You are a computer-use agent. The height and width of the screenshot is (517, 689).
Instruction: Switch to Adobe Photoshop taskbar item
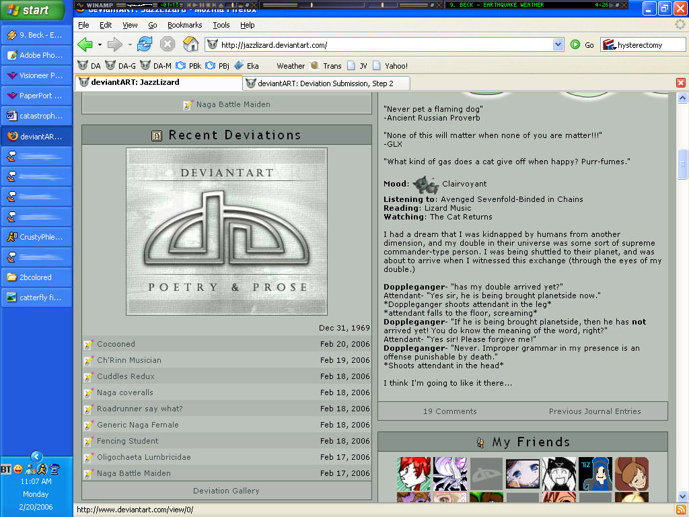[x=36, y=55]
